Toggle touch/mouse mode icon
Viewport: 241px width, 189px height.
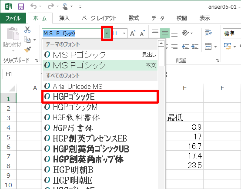pos(65,7)
